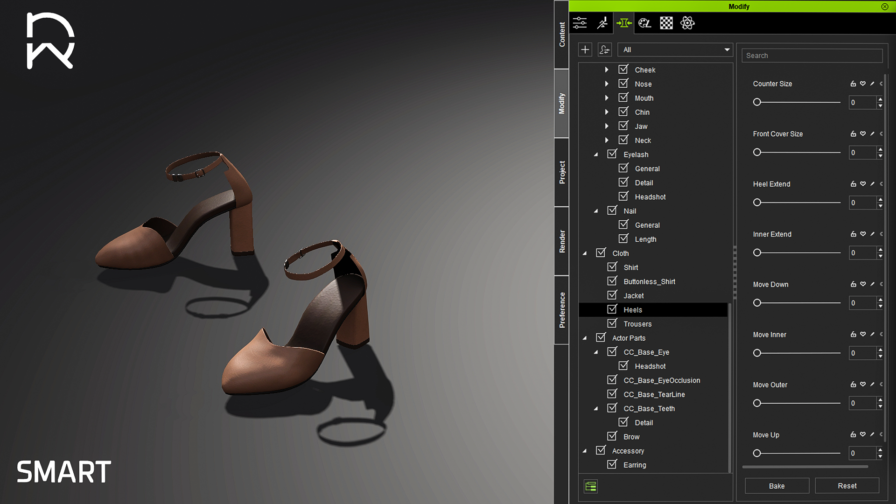Click the Counter Size slider handle
Screen dimensions: 896x504
(x=757, y=102)
